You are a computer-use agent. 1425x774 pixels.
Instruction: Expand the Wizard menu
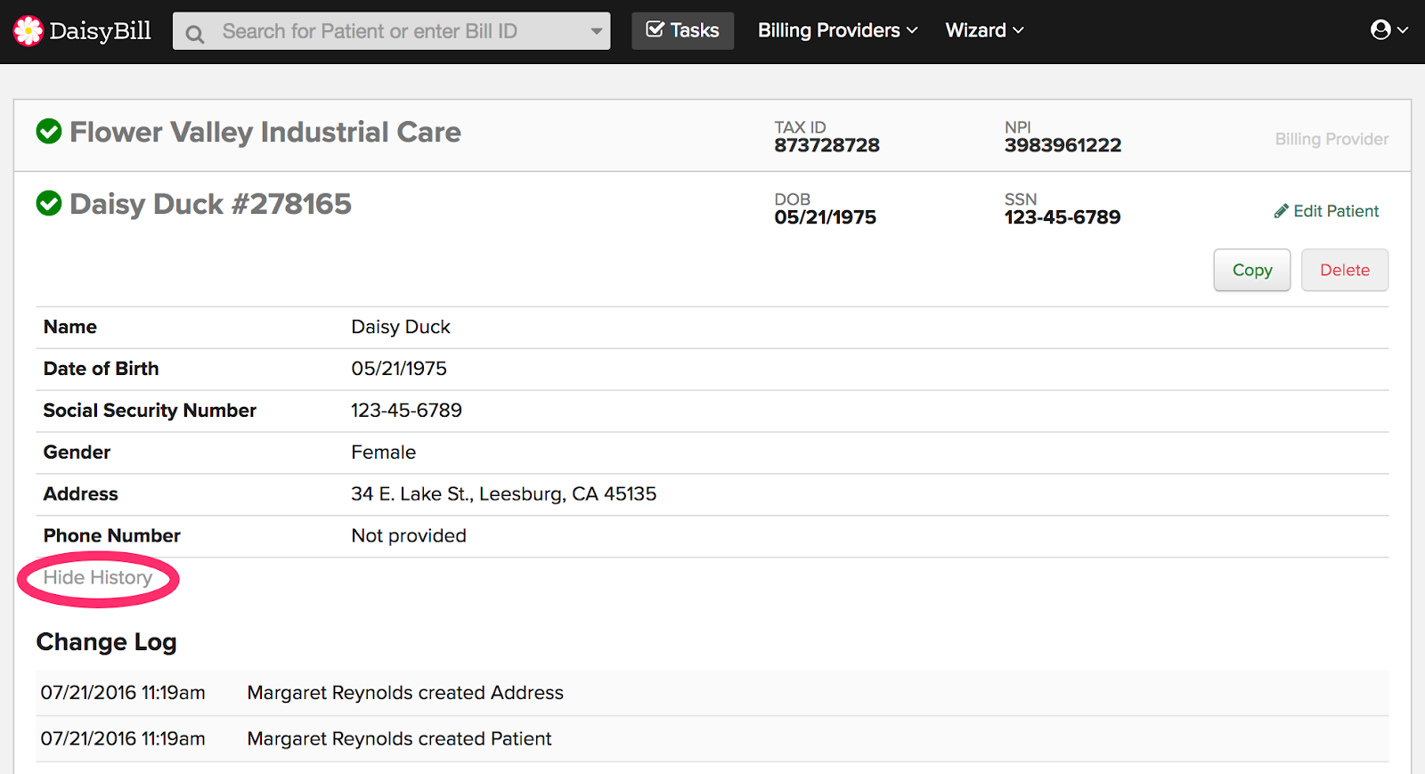984,30
